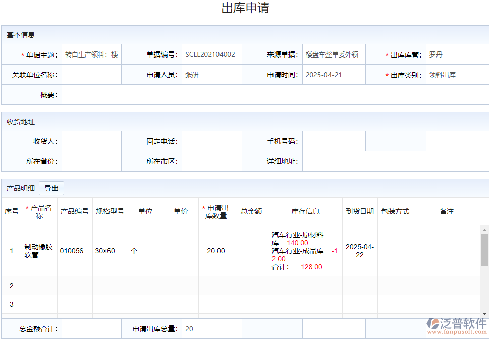Select the 收货人 input field
The width and height of the screenshot is (492, 340).
click(91, 141)
